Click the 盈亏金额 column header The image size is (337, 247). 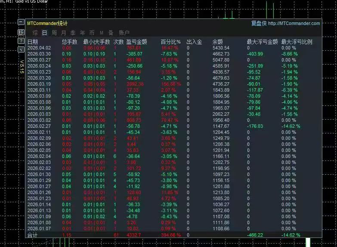coord(137,42)
